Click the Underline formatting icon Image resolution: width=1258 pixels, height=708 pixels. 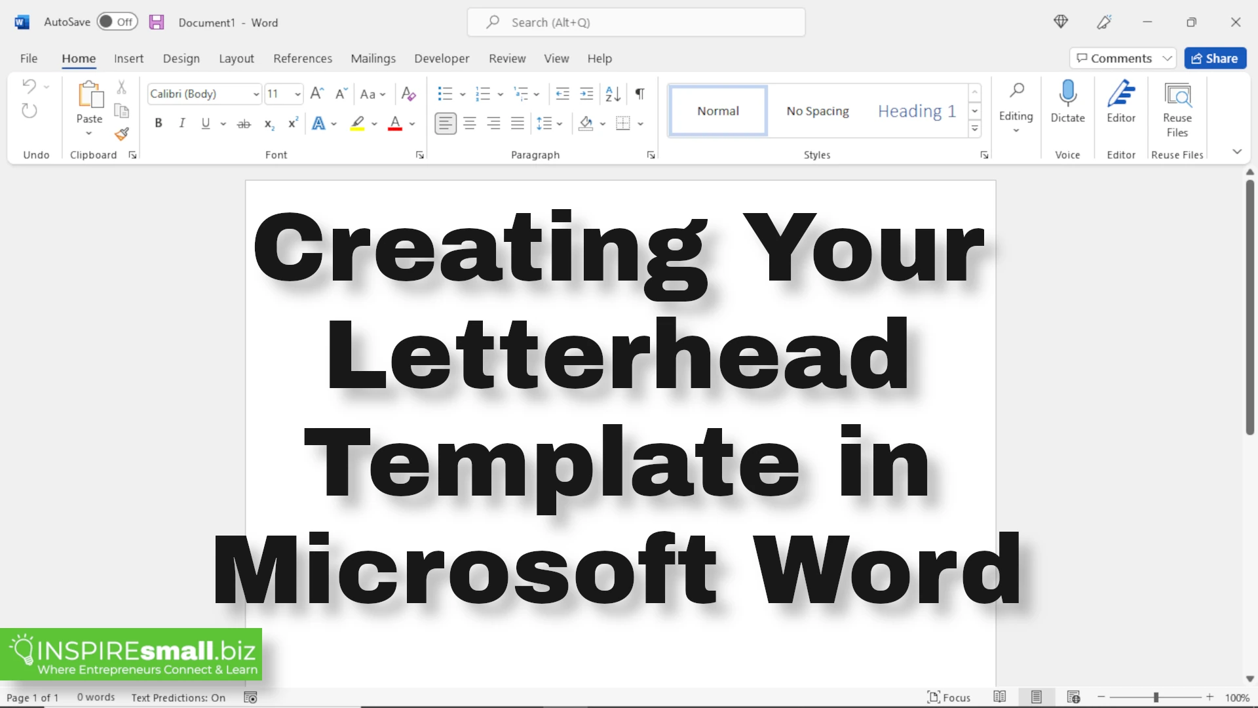click(205, 125)
